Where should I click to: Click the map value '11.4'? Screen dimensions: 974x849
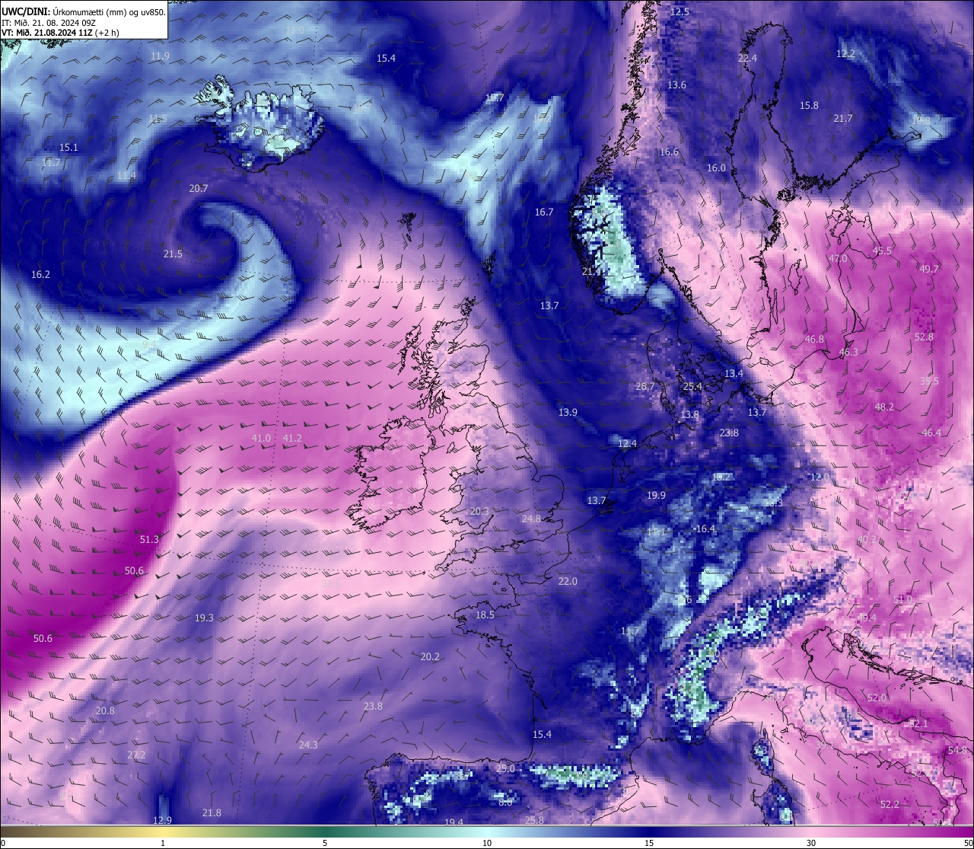(126, 176)
